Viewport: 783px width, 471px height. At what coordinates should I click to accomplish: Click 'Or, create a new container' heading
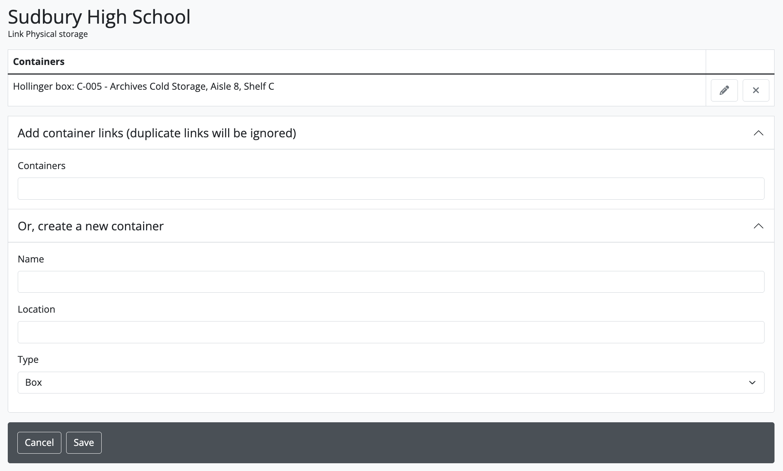pos(91,226)
